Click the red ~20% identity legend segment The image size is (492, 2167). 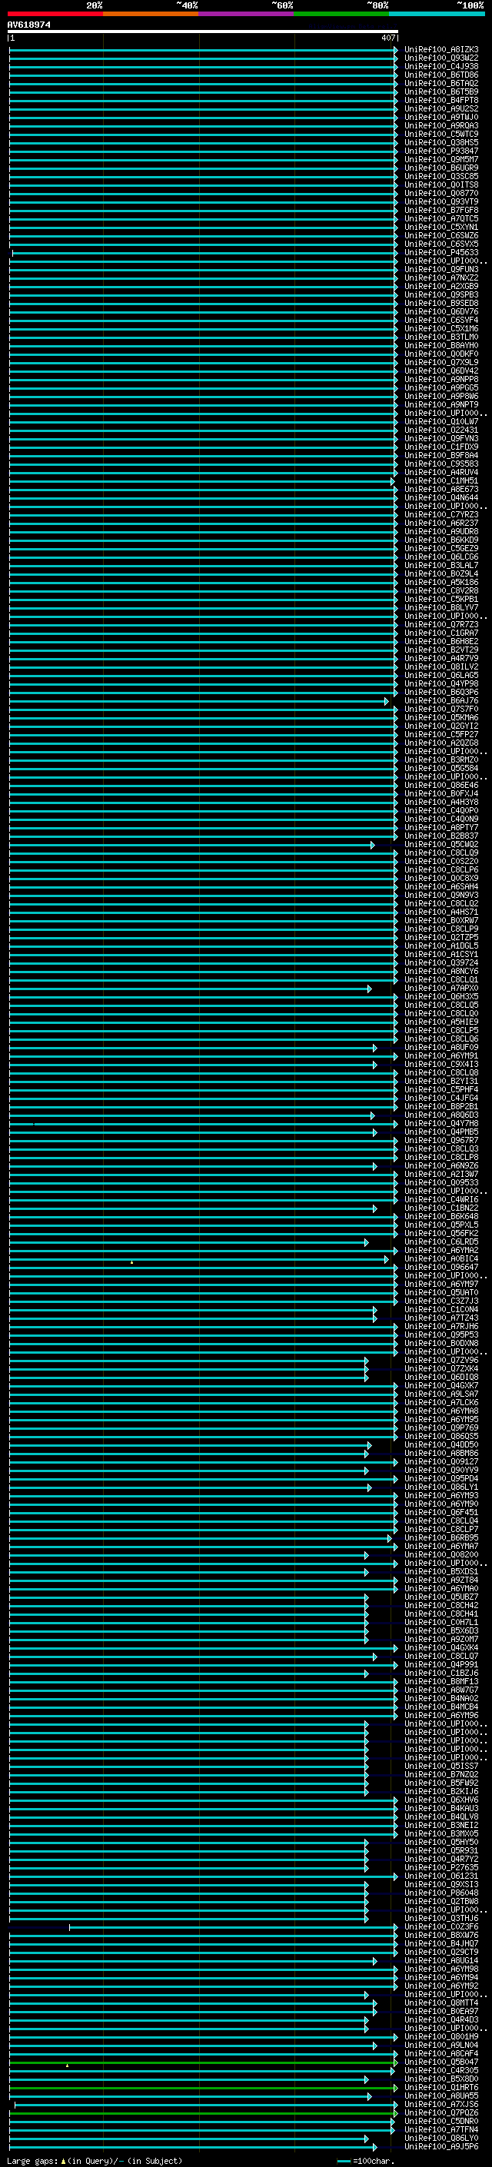point(55,14)
